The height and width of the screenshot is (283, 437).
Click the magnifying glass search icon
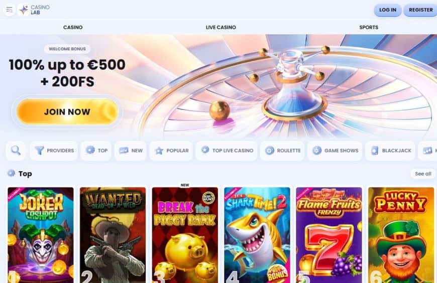click(x=16, y=151)
